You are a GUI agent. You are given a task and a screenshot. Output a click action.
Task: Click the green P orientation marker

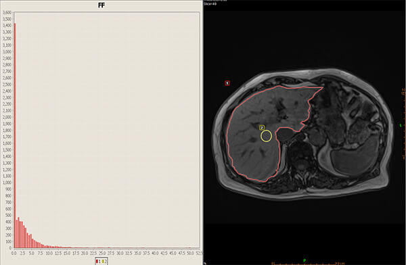coord(304,260)
